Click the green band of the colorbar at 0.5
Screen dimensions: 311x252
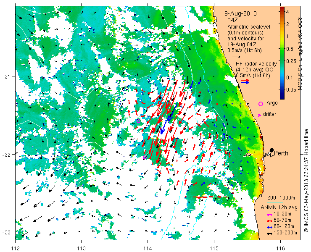[282, 49]
